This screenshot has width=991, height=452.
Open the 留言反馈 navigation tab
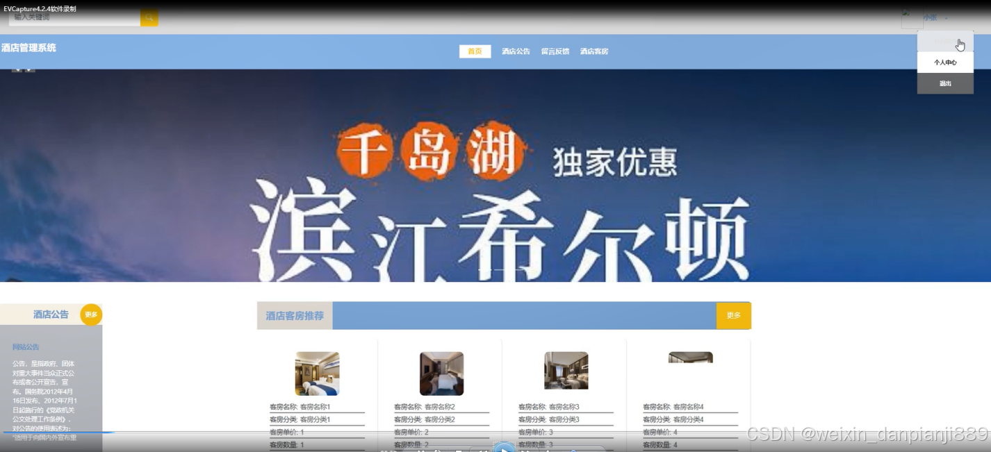pyautogui.click(x=555, y=51)
